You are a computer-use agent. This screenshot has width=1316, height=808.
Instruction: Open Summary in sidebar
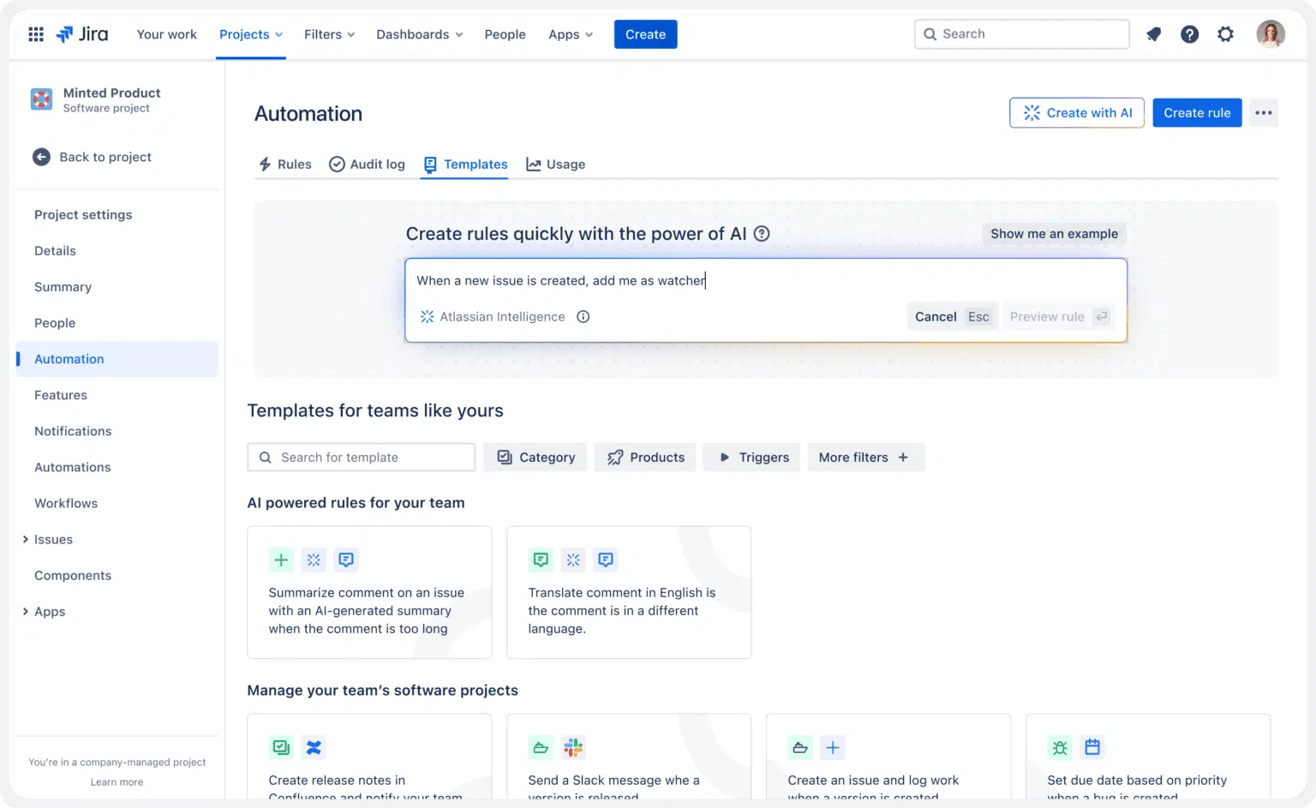tap(63, 287)
